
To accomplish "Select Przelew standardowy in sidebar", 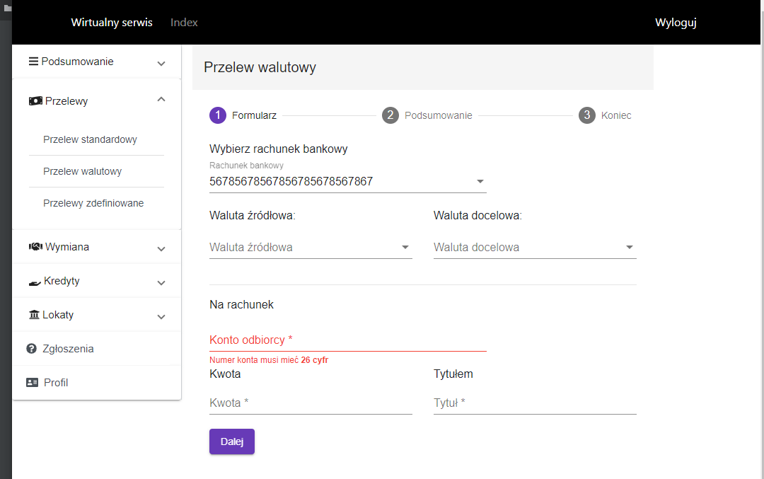I will coord(90,139).
